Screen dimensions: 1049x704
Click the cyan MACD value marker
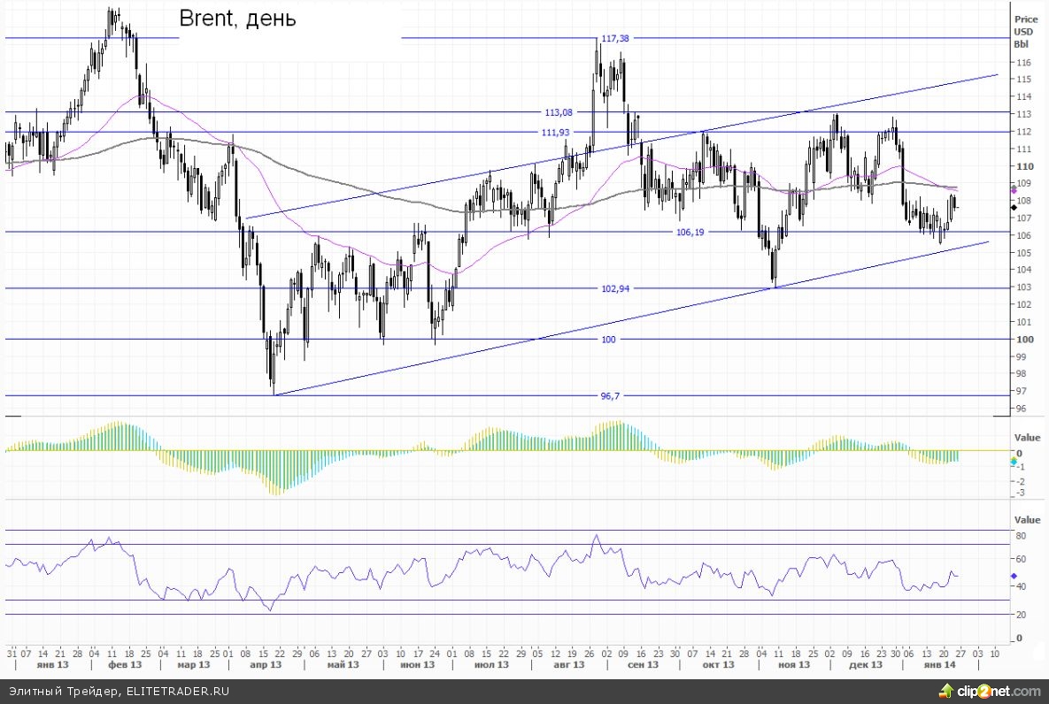click(x=1014, y=461)
